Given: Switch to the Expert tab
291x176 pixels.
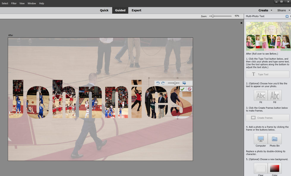Looking at the screenshot, I should 136,10.
